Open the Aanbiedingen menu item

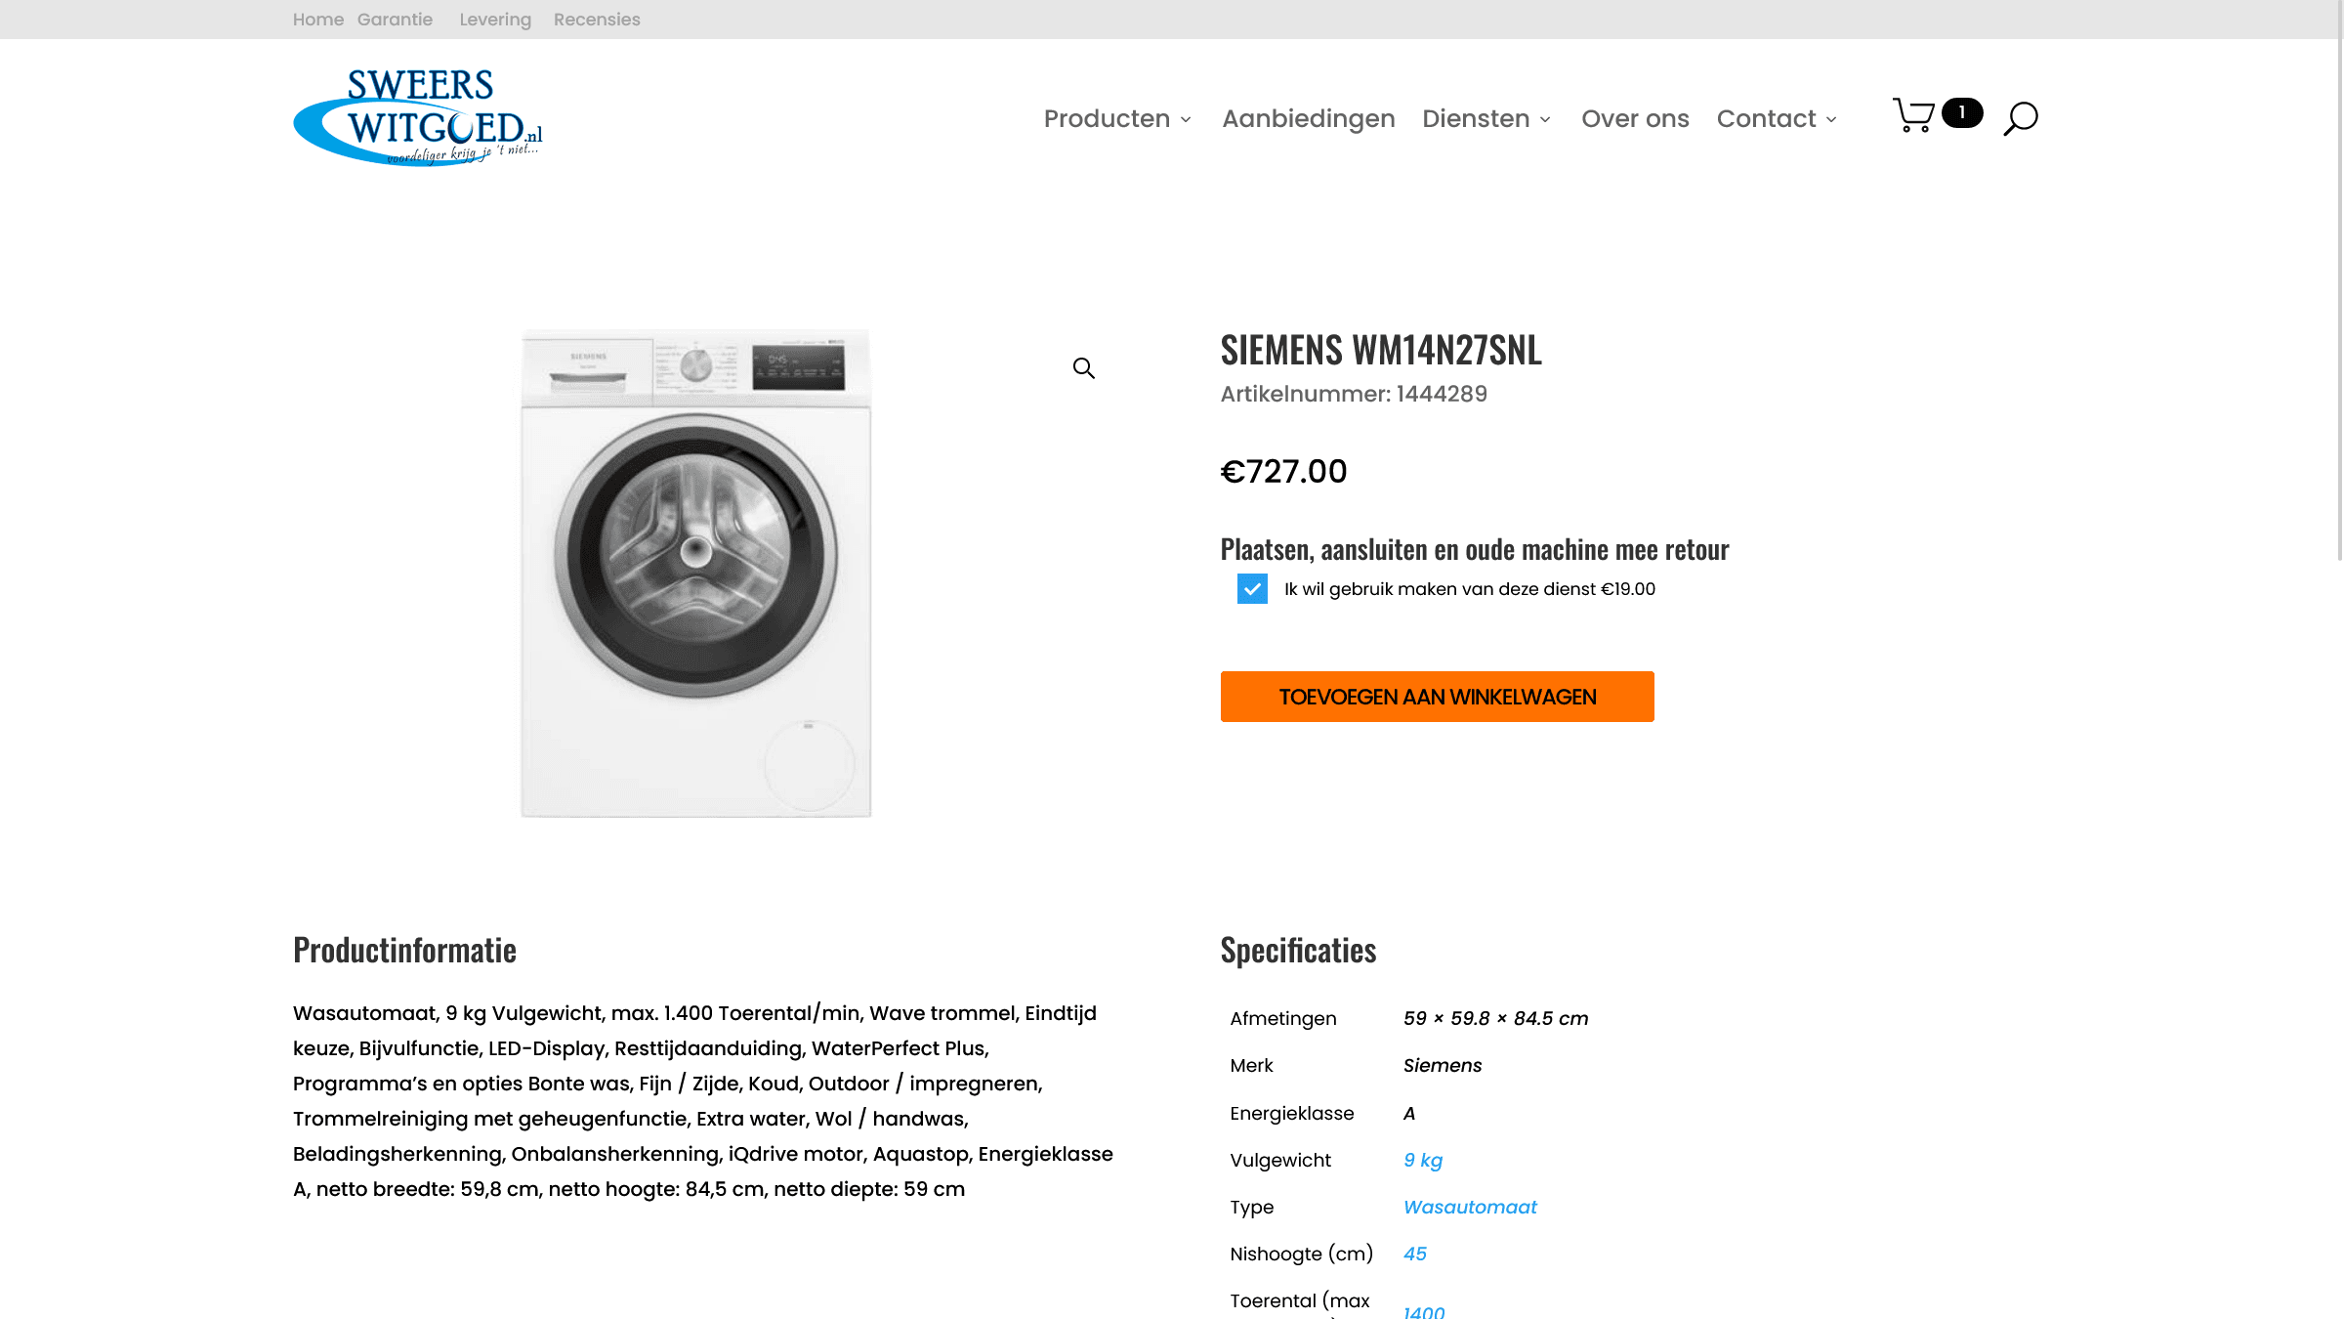(x=1309, y=118)
